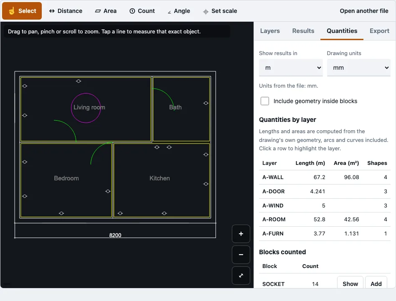Highlight the A-WALL layer row
This screenshot has height=301, width=396.
[325, 177]
